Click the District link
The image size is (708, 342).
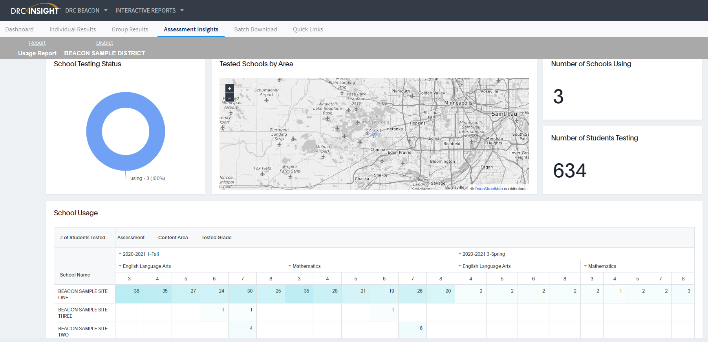104,43
